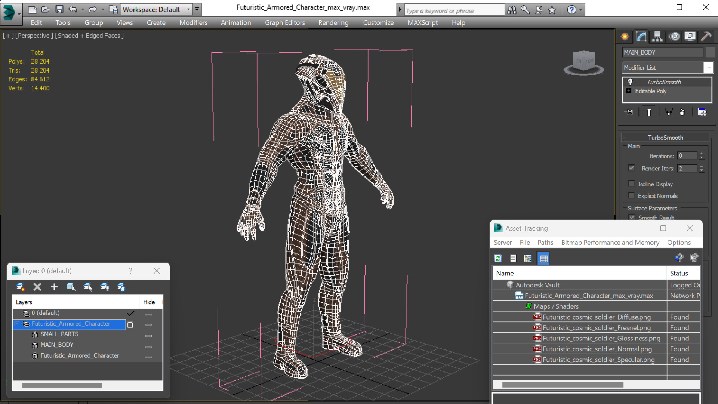Click the Undo arrow icon
Image resolution: width=718 pixels, height=404 pixels.
pyautogui.click(x=73, y=9)
